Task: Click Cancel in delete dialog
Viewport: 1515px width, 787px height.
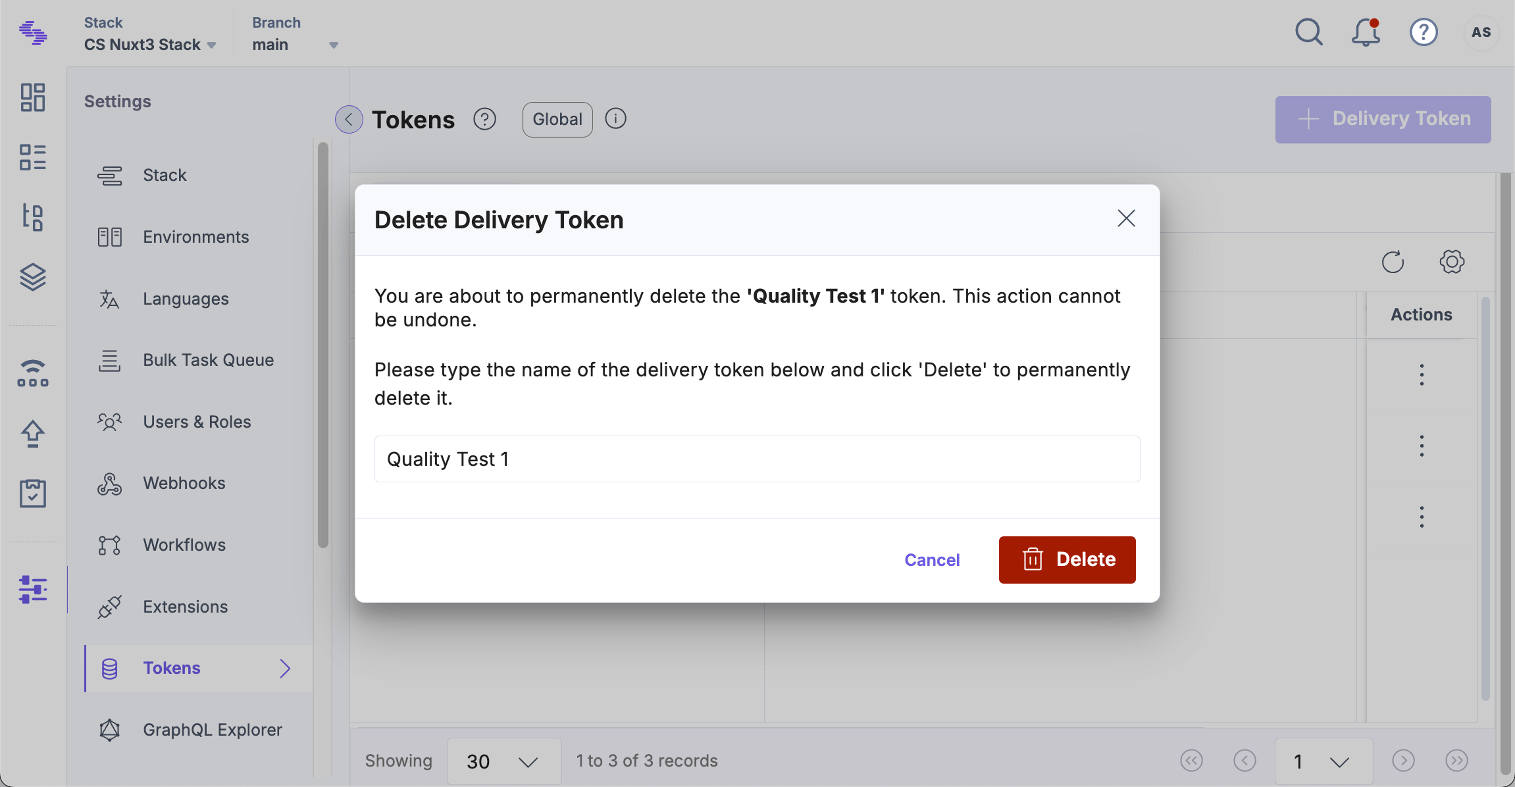Action: (932, 560)
